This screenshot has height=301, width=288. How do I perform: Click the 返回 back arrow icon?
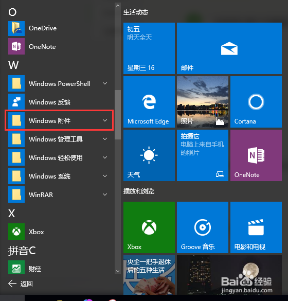point(12,284)
